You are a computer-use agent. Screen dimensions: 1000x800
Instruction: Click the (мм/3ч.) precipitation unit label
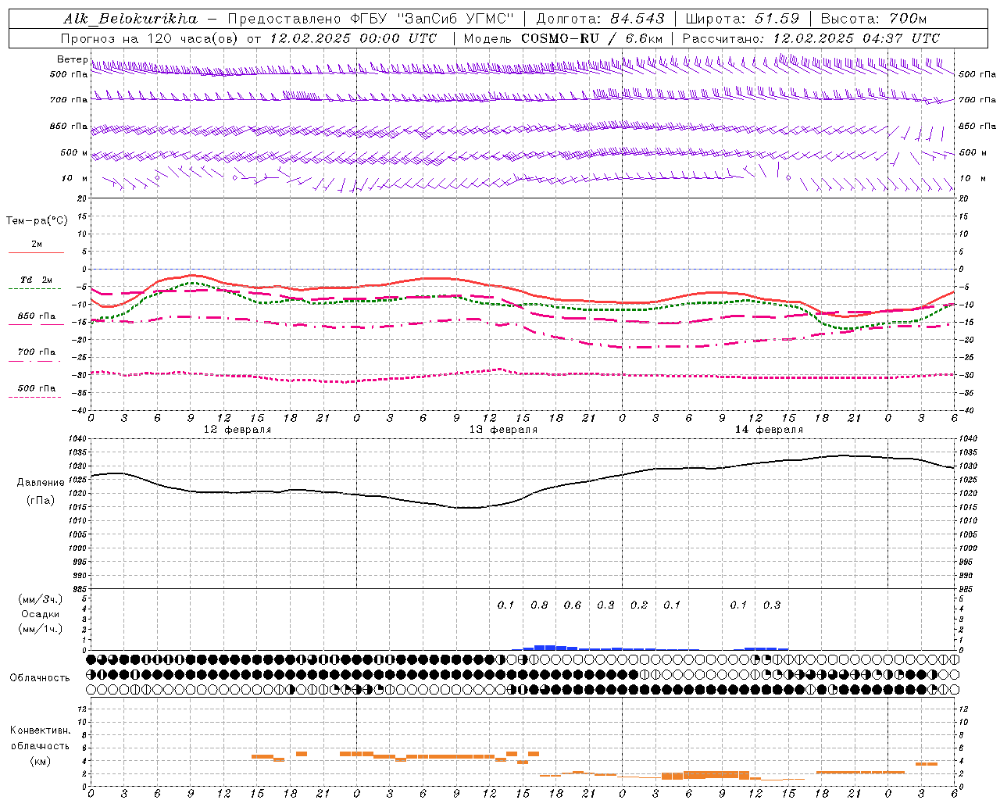point(41,599)
